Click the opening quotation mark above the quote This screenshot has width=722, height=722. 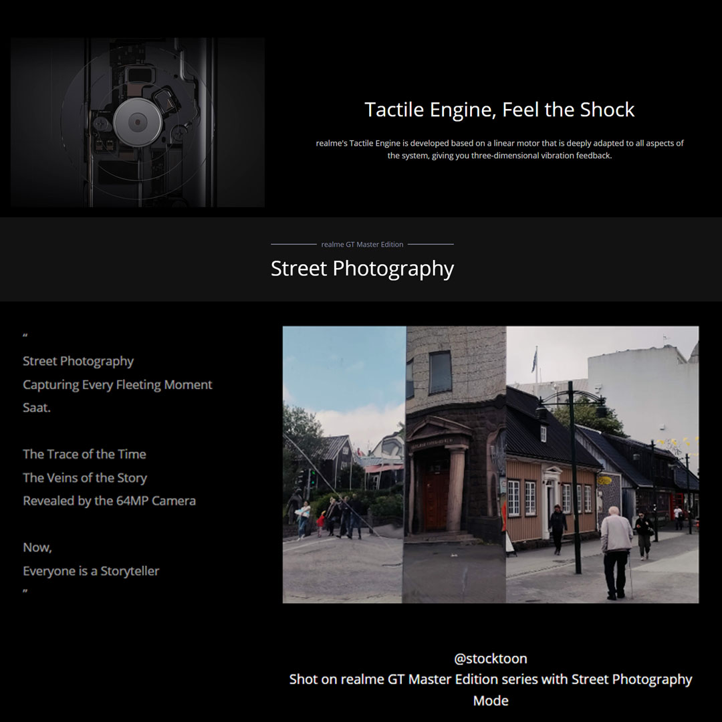(x=25, y=337)
